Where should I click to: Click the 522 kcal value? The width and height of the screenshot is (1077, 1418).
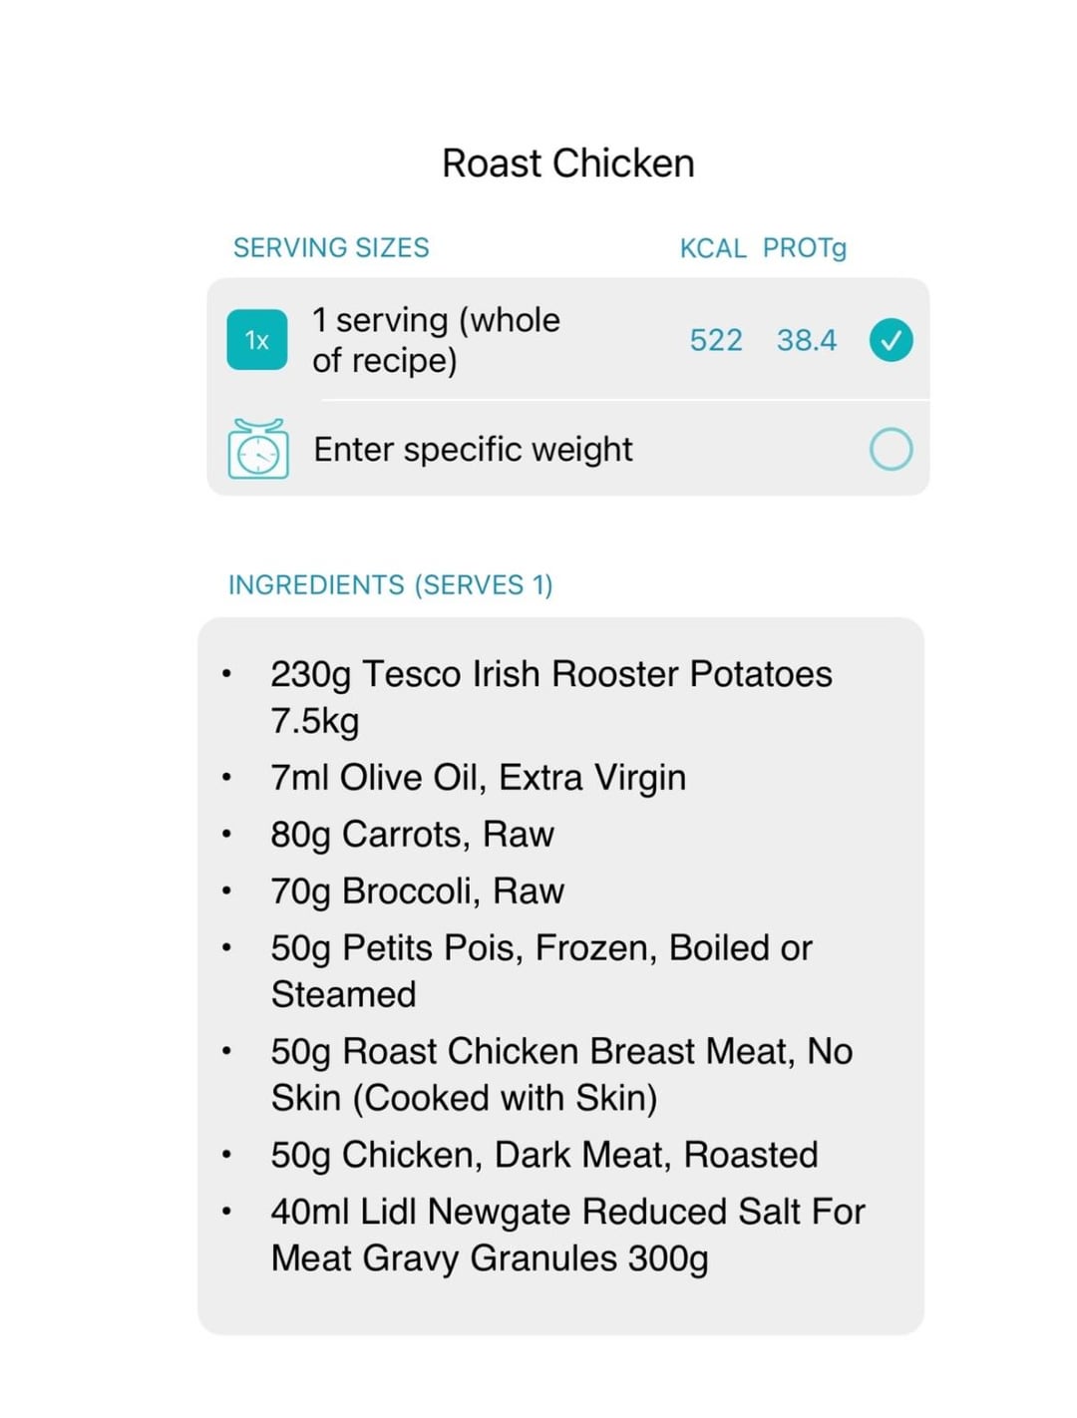(716, 340)
